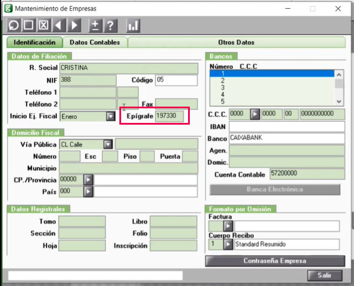Click the País code field 000
This screenshot has width=354, height=286.
(x=71, y=192)
